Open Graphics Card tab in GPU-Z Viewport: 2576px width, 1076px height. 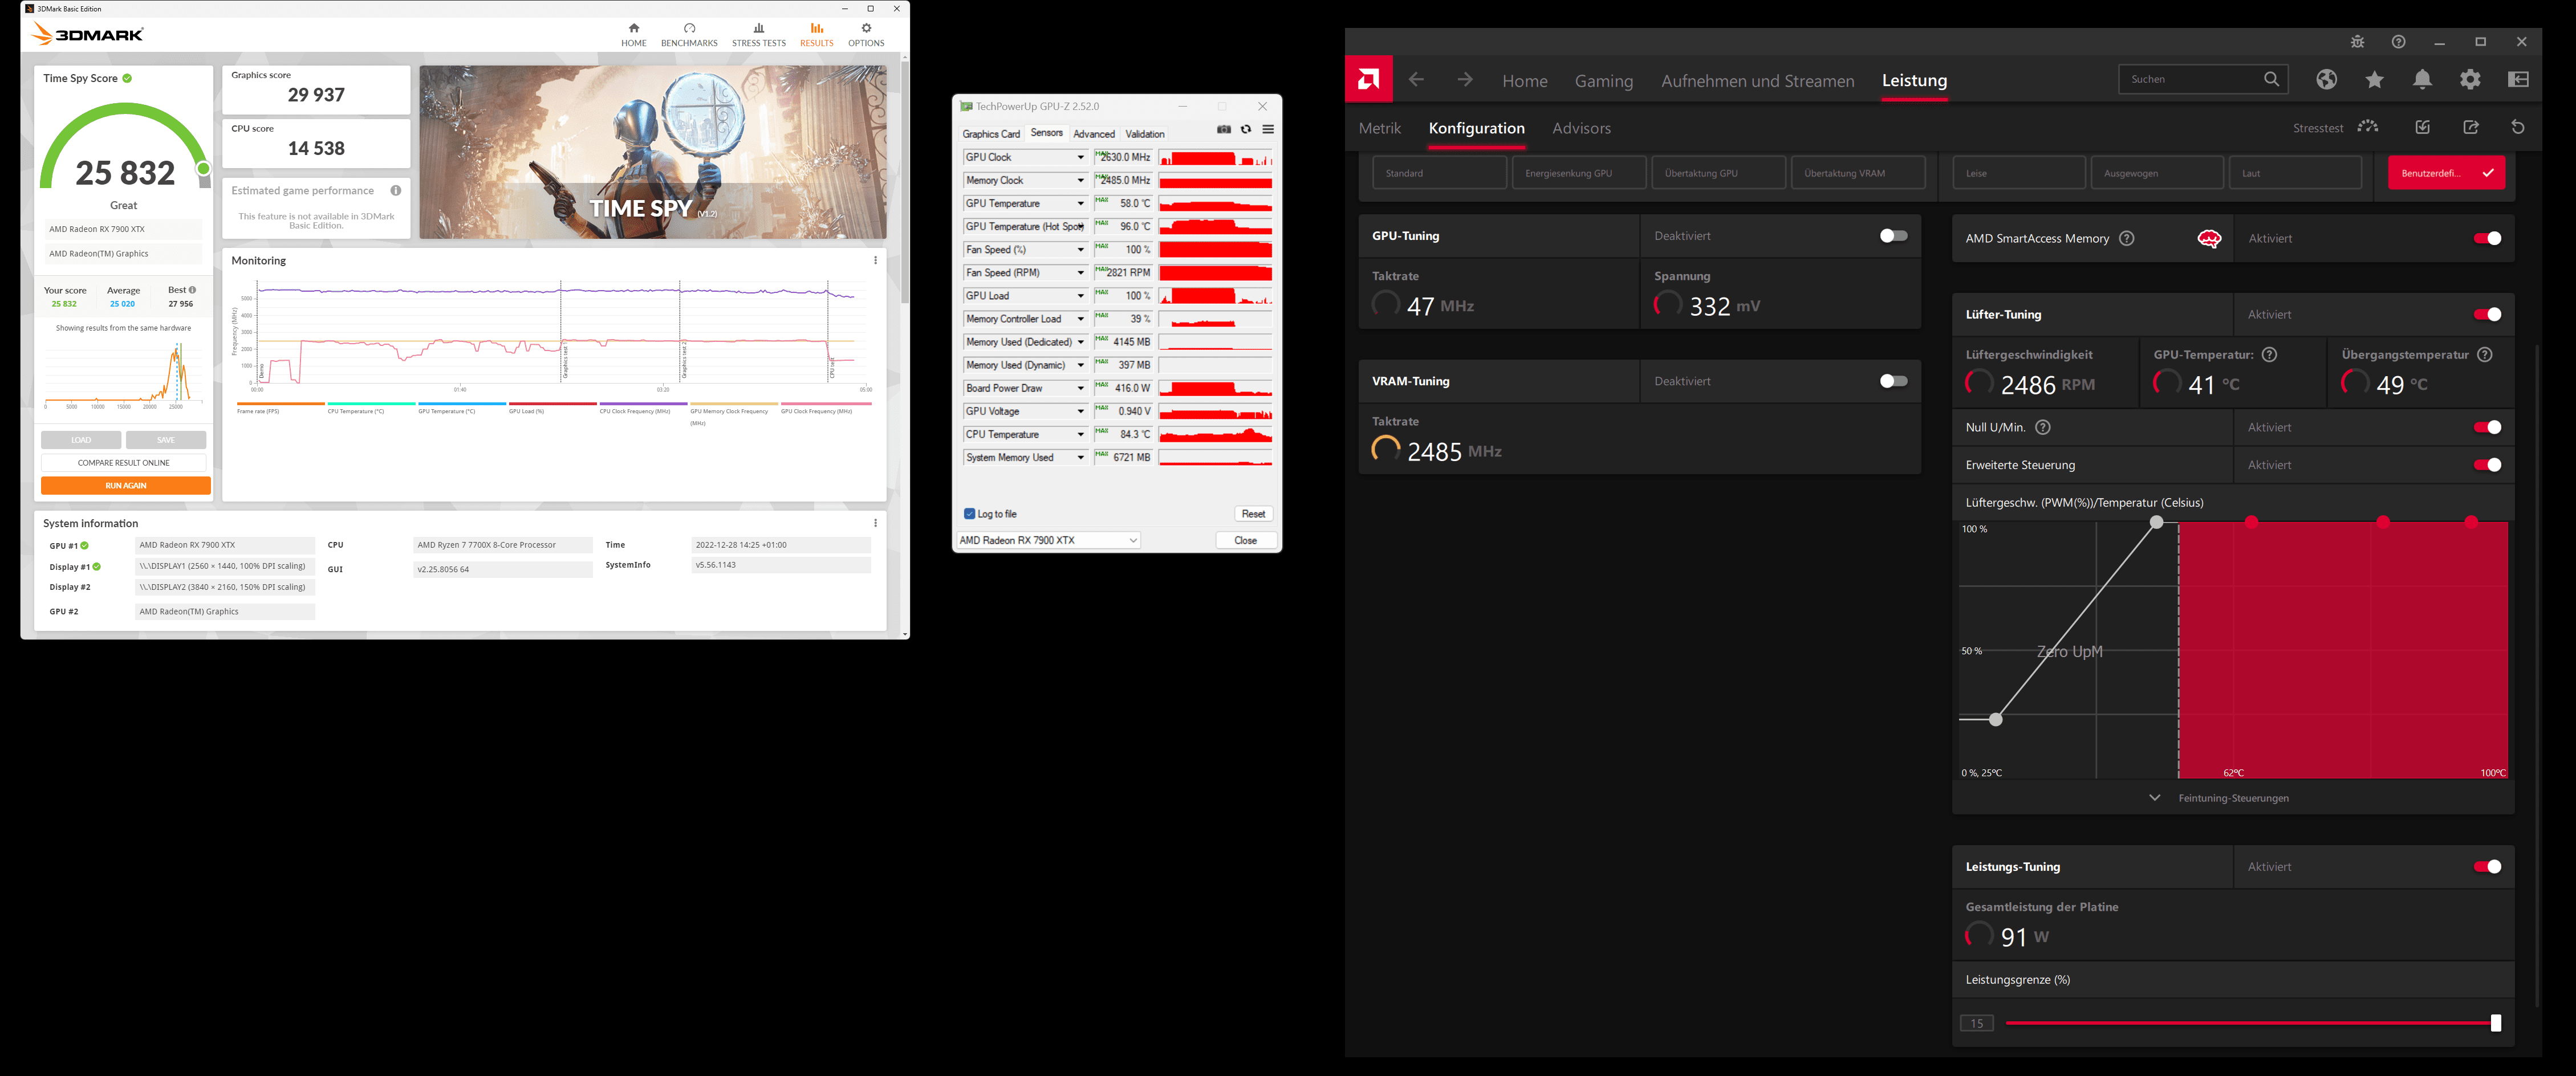pyautogui.click(x=990, y=134)
